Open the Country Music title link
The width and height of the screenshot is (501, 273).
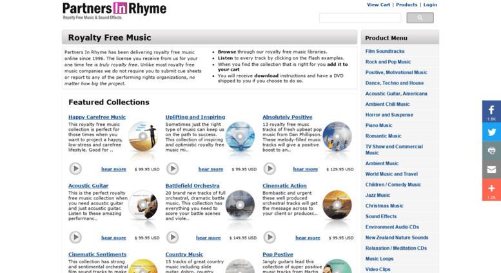coord(184,254)
